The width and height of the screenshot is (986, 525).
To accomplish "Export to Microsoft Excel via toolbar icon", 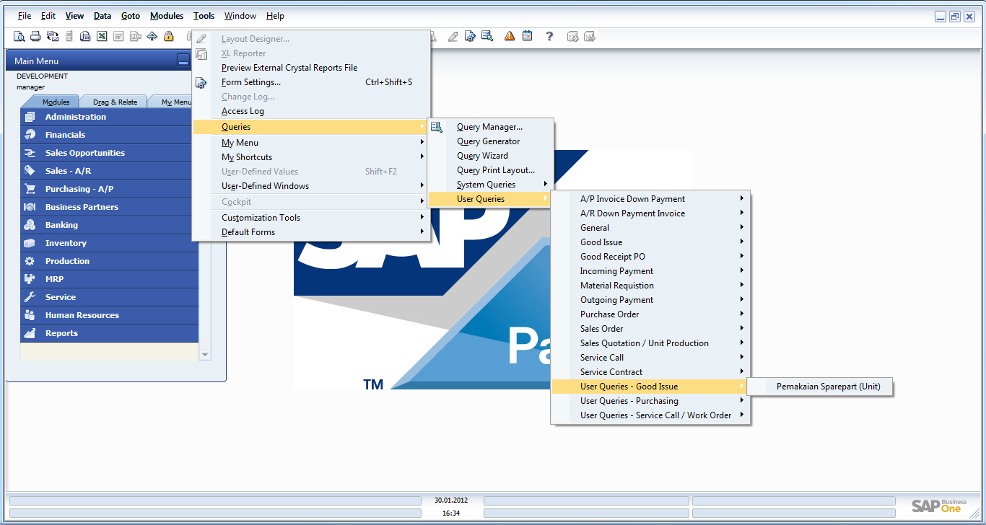I will pyautogui.click(x=101, y=36).
